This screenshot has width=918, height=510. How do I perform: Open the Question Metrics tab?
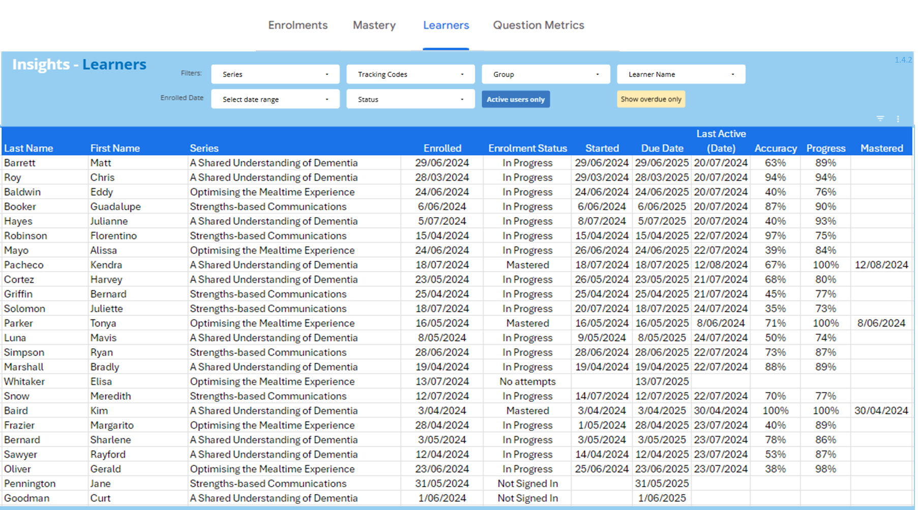point(539,25)
